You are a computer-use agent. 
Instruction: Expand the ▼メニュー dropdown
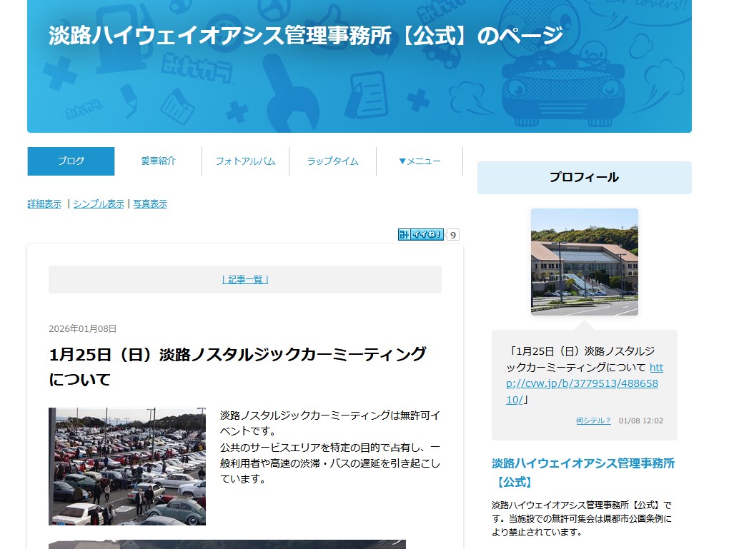[x=420, y=161]
